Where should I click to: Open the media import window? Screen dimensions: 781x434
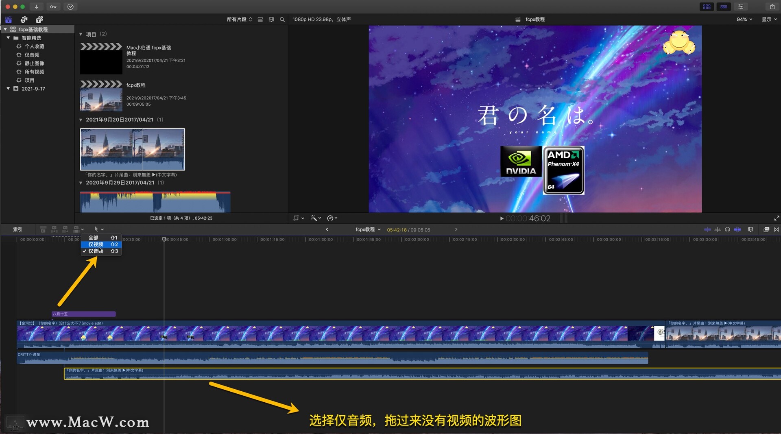click(37, 7)
